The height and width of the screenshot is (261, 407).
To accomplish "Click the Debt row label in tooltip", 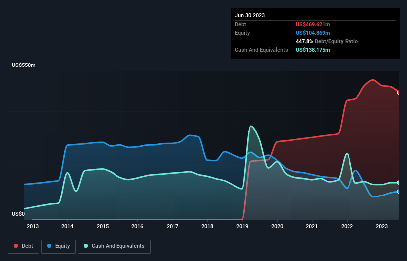I will pos(240,24).
